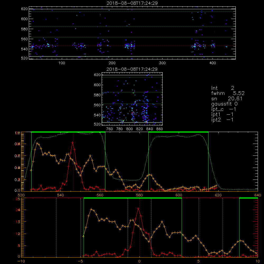Click the thick green bar spanning 584–615 in profile plot

(178, 132)
